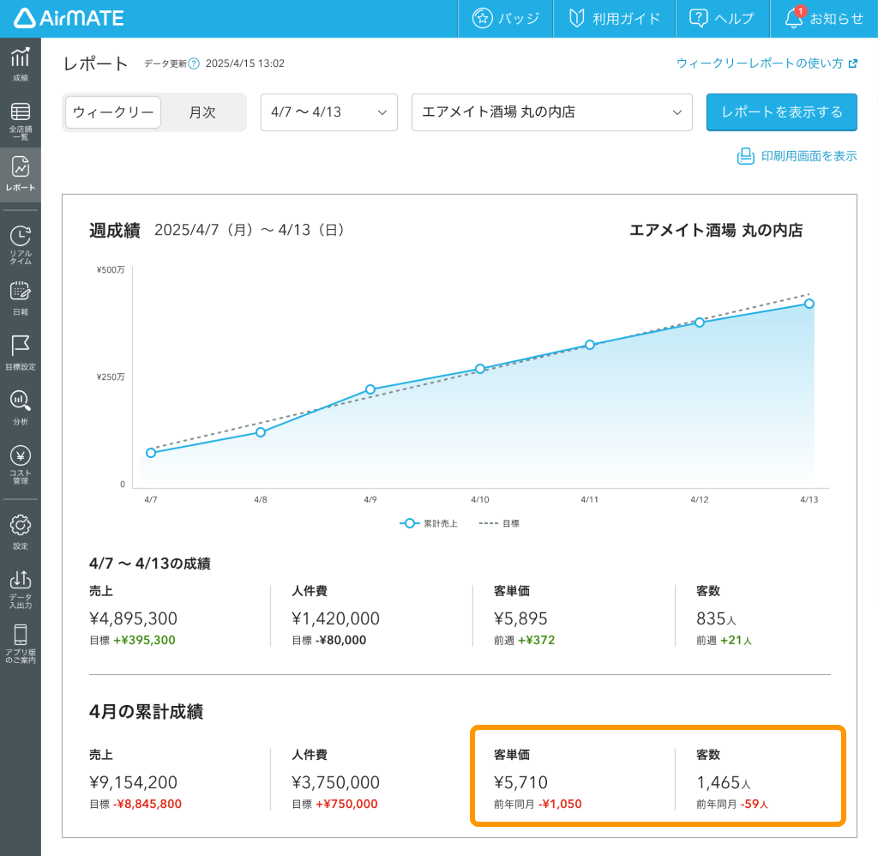The width and height of the screenshot is (878, 856).
Task: Click the weekly 客単価 value ¥5,895
Action: [x=520, y=618]
